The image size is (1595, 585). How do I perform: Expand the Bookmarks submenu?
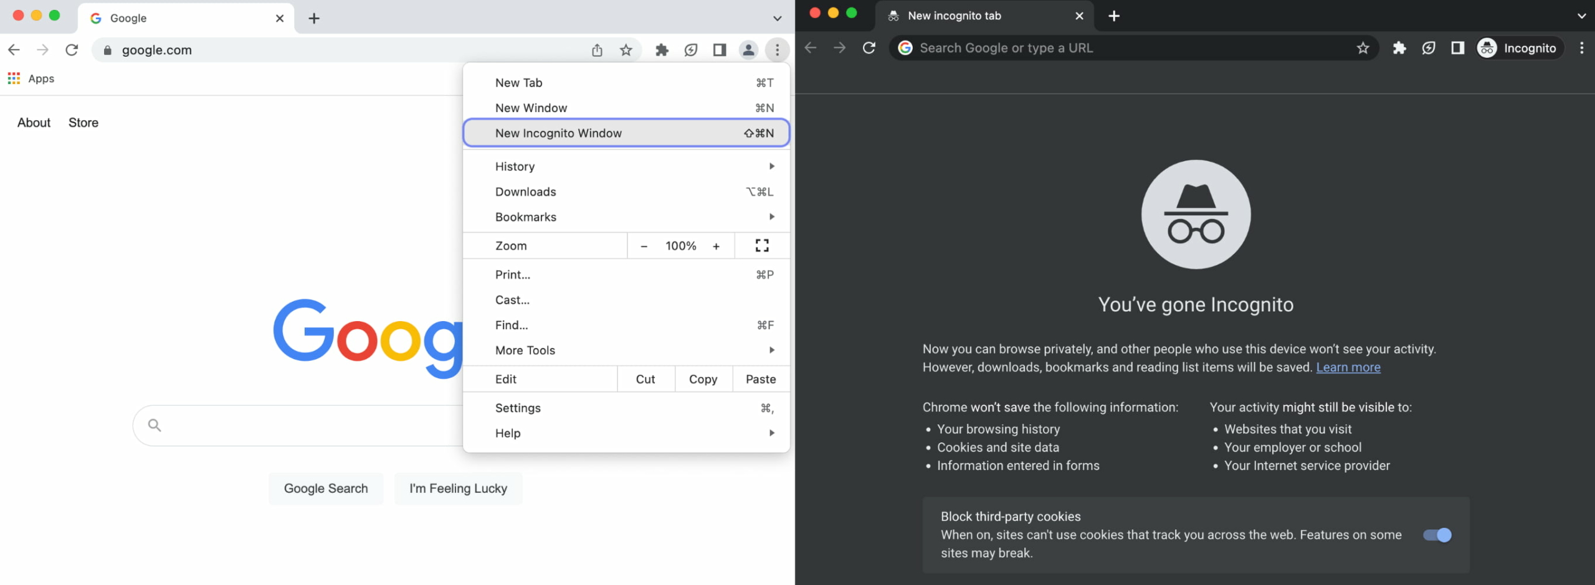click(x=626, y=217)
